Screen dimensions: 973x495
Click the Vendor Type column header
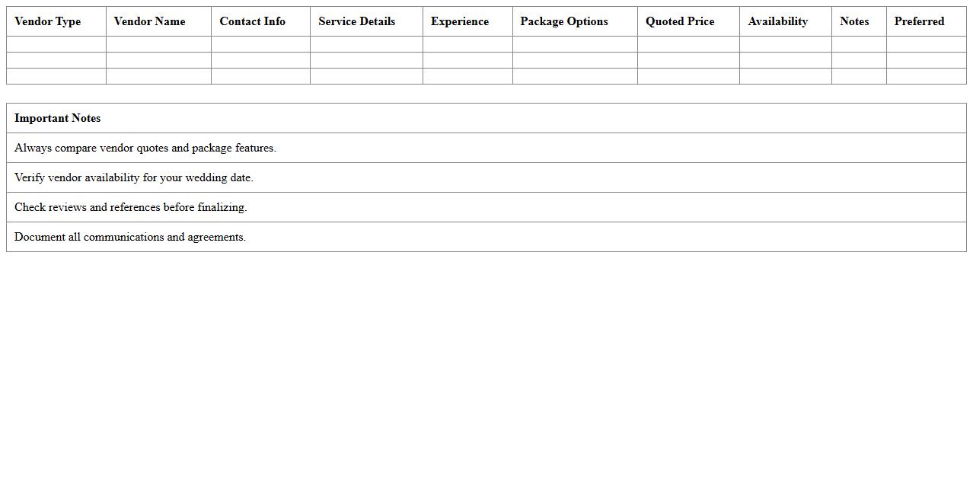pos(47,21)
